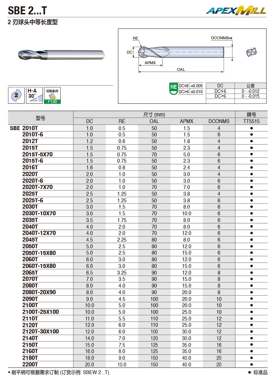Image resolution: width=277 pixels, height=385 pixels.
Task: Click the 2-flute icon
Action: [16, 95]
